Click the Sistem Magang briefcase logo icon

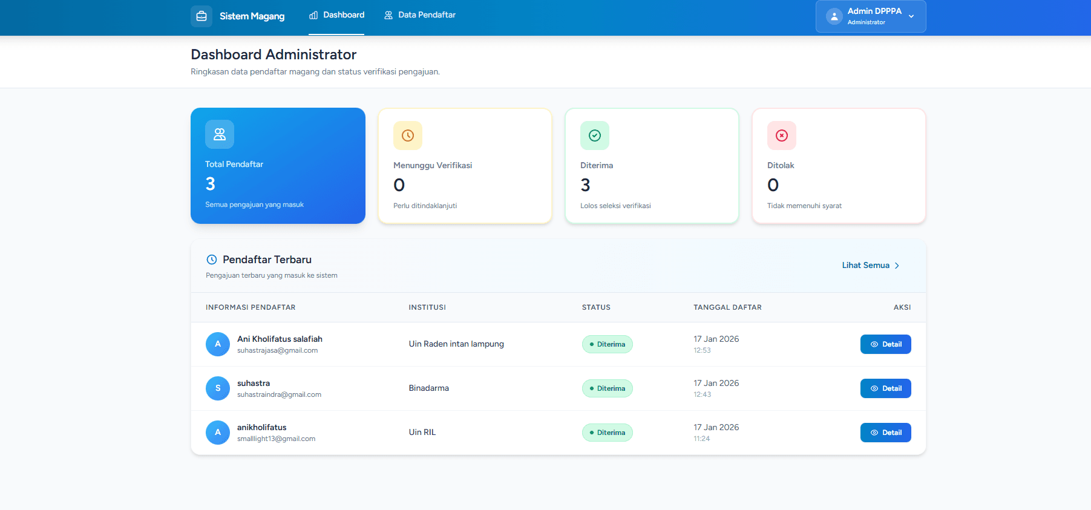tap(201, 16)
